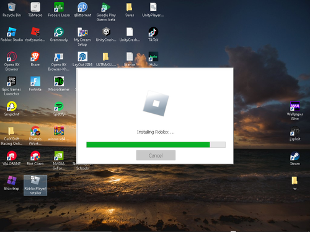Click the winrar-x64 installer icon
Screen dimensions: 310x232
coord(59,134)
